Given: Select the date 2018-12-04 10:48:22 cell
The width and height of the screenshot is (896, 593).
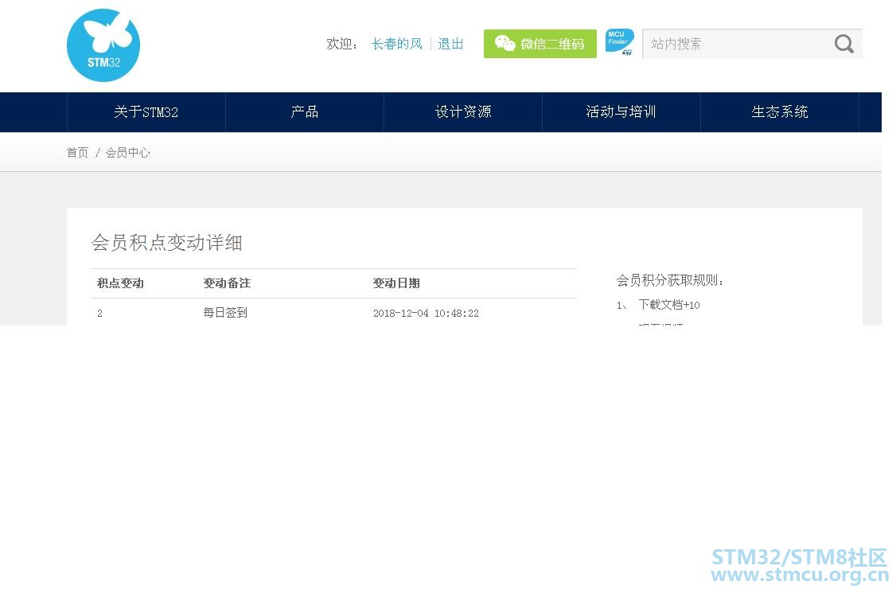Looking at the screenshot, I should click(426, 314).
